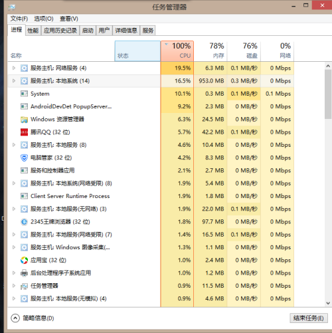Viewport: 332px width, 333px height.
Task: Expand the 任务管理器 process entry
Action: [x=14, y=286]
